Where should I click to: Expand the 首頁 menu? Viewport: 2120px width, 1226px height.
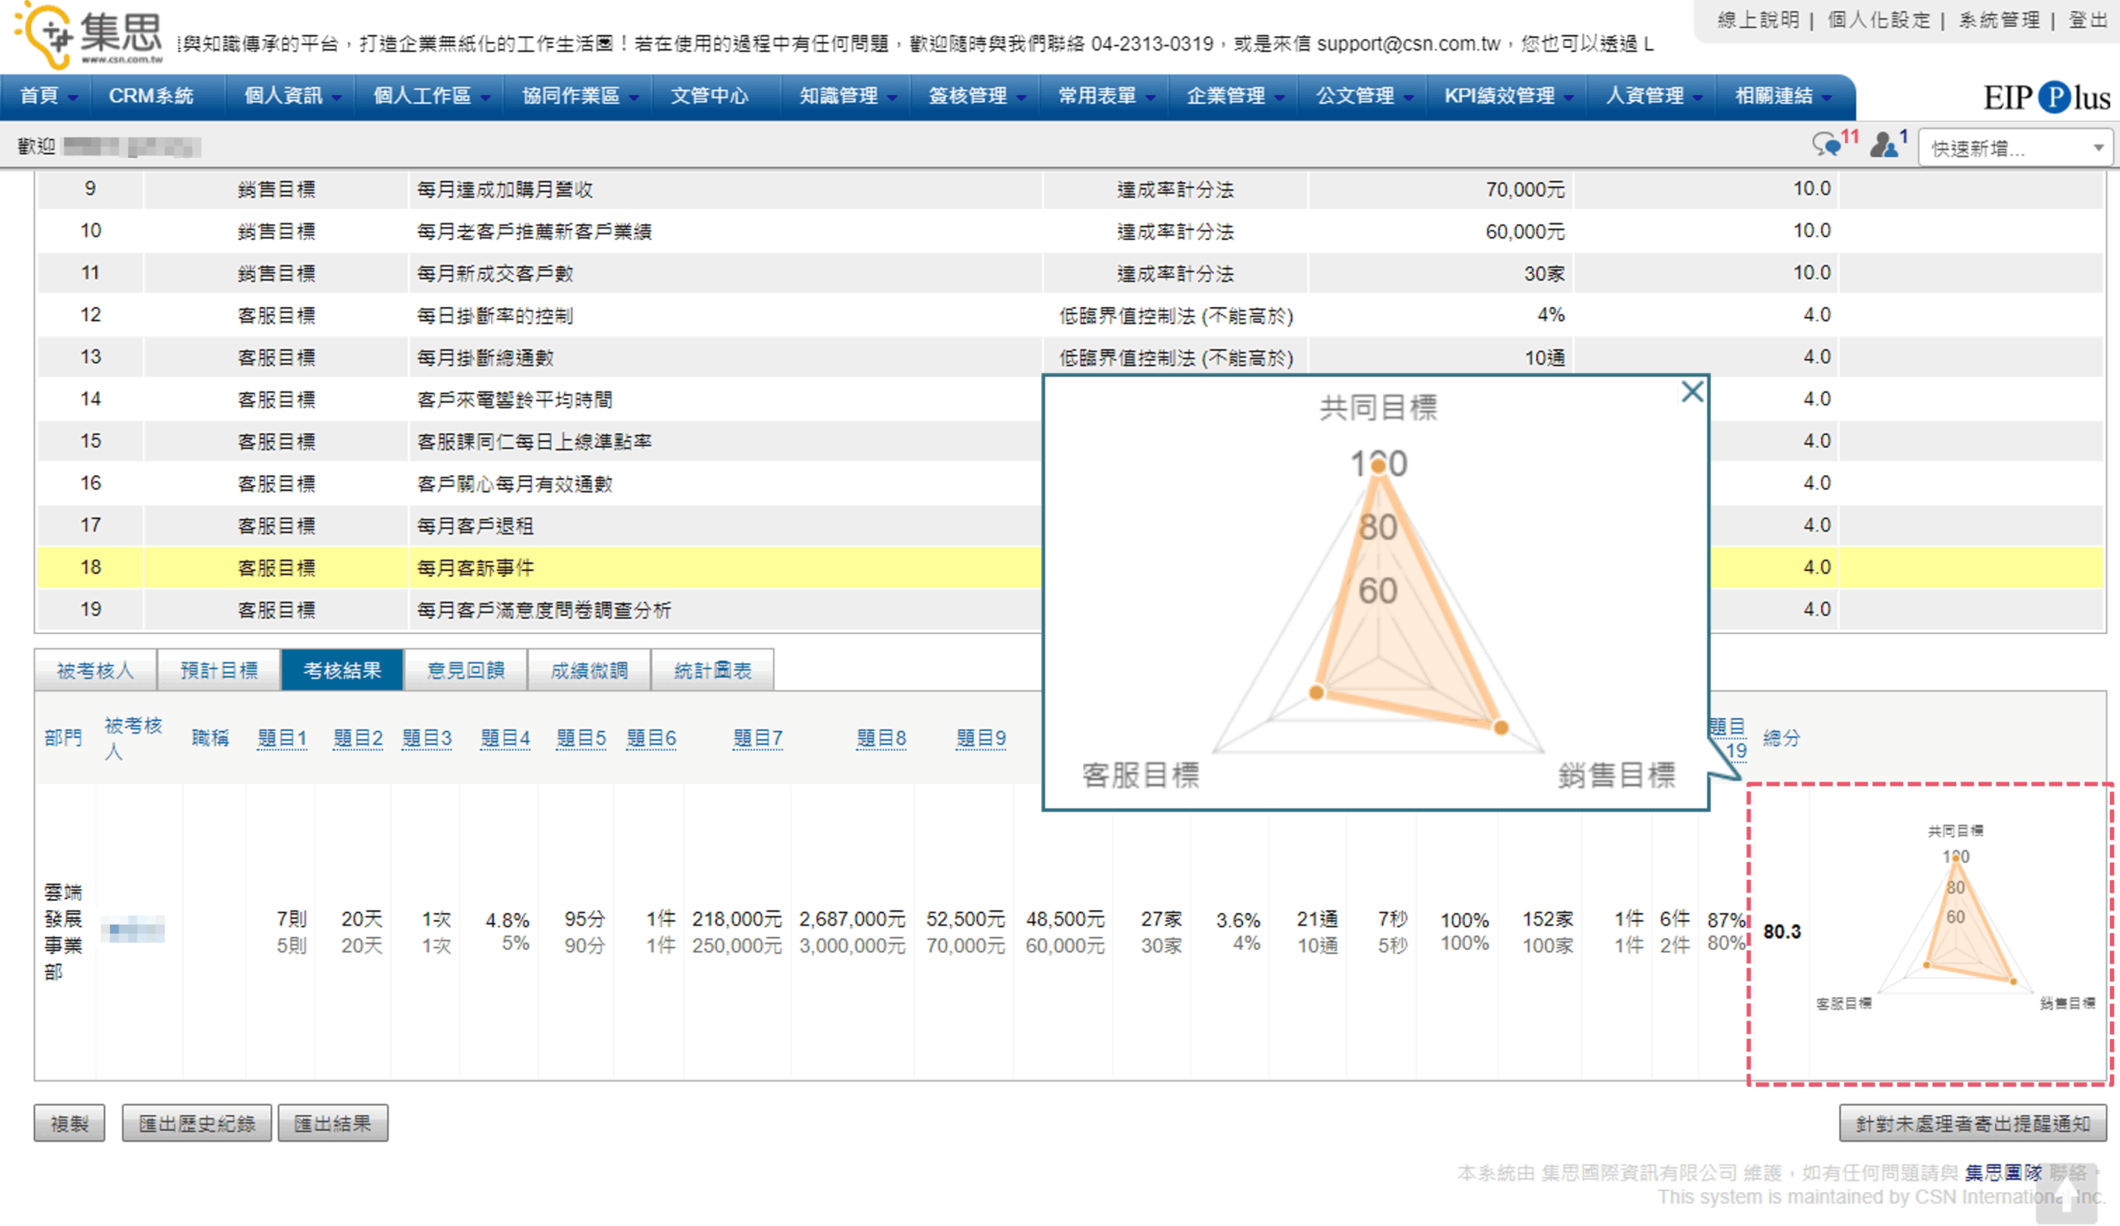(48, 96)
